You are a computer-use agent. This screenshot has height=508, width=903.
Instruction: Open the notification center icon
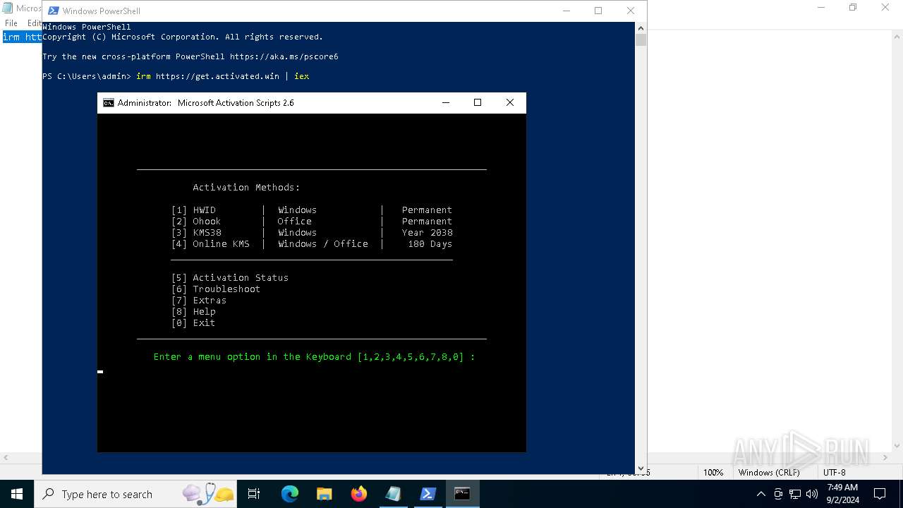tap(880, 494)
